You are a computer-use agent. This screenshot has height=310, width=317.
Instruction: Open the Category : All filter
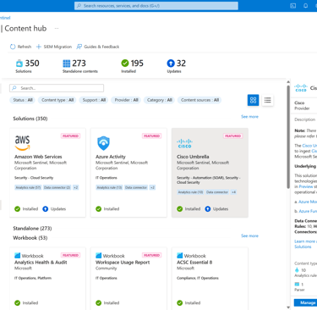coord(159,100)
